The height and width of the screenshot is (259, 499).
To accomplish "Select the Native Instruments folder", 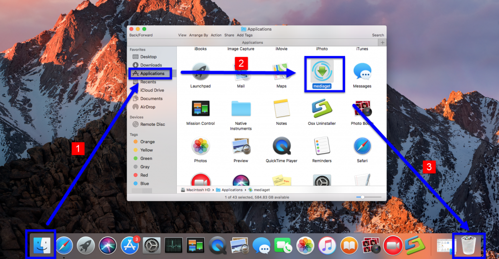I will click(241, 108).
